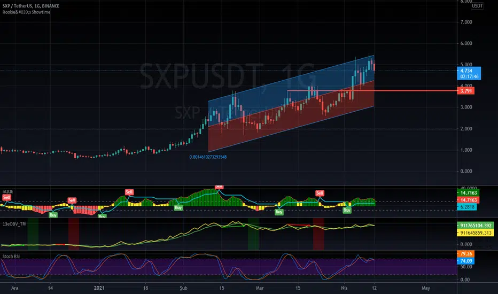
Task: Click the Rookie's Showtime indicator label
Action: point(26,12)
